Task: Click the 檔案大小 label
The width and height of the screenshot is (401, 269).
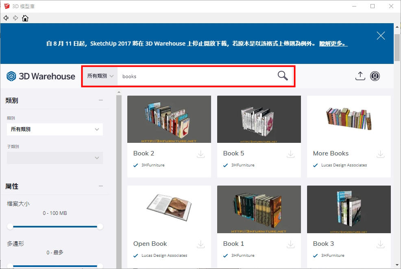Action: click(x=18, y=204)
